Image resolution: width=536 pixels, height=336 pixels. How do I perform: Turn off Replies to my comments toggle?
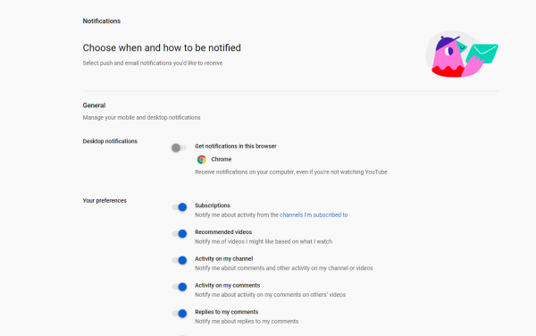[x=180, y=314]
